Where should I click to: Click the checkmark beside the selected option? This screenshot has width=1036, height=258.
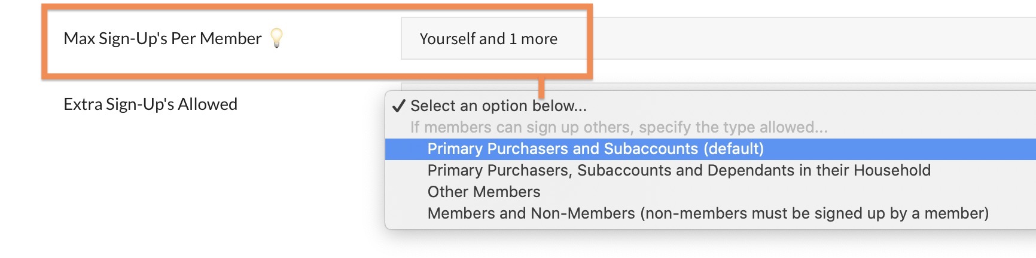click(398, 106)
